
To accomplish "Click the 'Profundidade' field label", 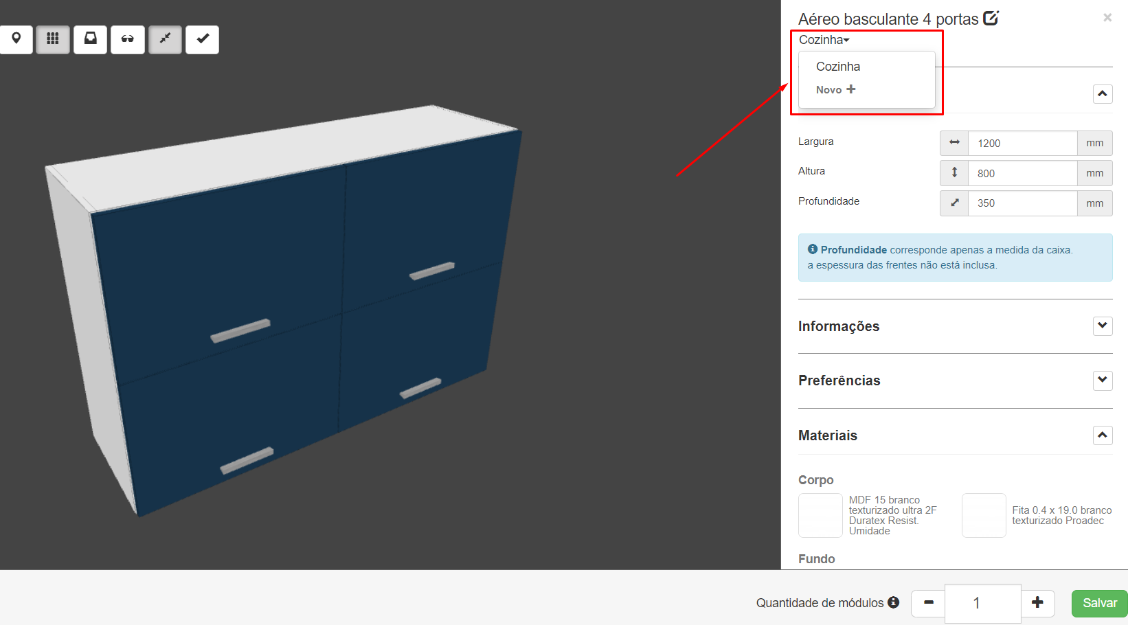I will 828,201.
